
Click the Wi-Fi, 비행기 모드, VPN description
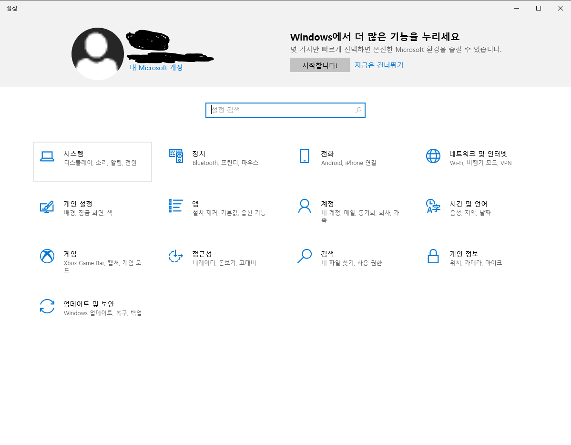coord(481,163)
